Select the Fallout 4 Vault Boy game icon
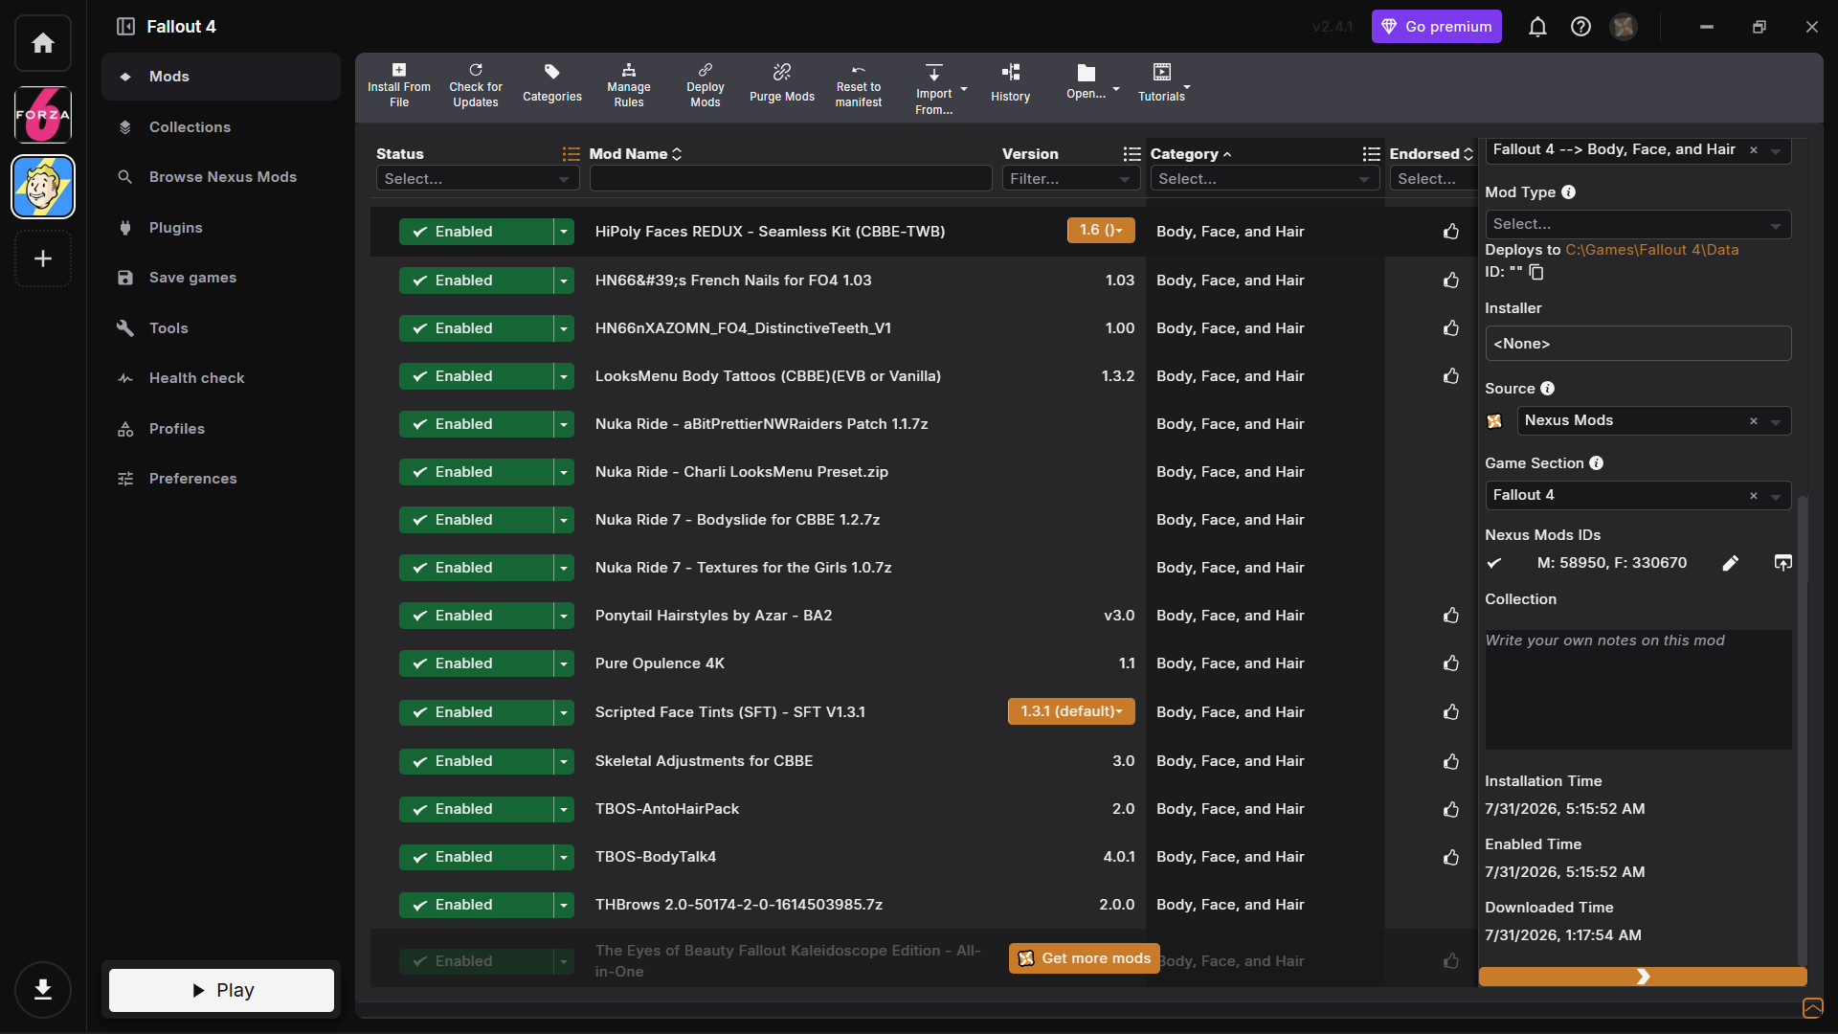The width and height of the screenshot is (1838, 1034). click(x=43, y=187)
